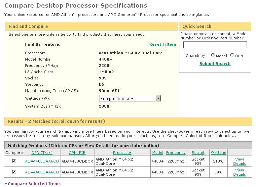
Task: Click the Stepping value E6
Action: pyautogui.click(x=101, y=84)
